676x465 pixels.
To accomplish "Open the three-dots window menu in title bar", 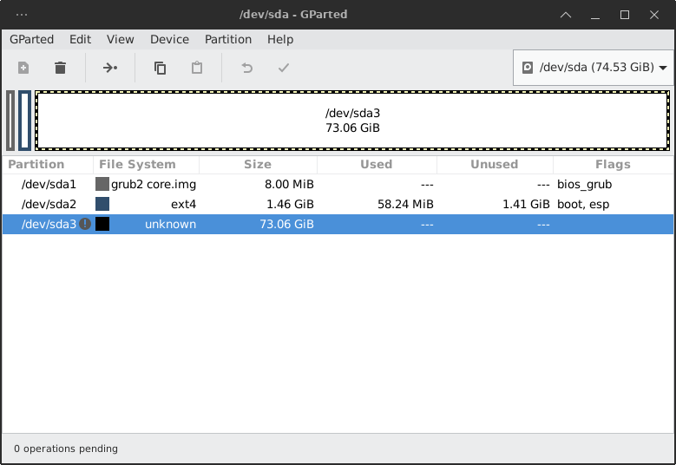I will point(22,15).
